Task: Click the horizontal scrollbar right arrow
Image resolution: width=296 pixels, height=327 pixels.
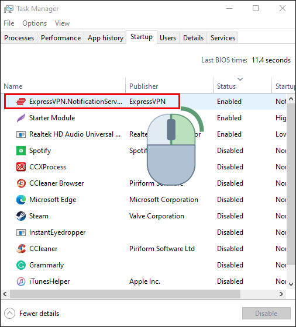Action: pos(281,294)
